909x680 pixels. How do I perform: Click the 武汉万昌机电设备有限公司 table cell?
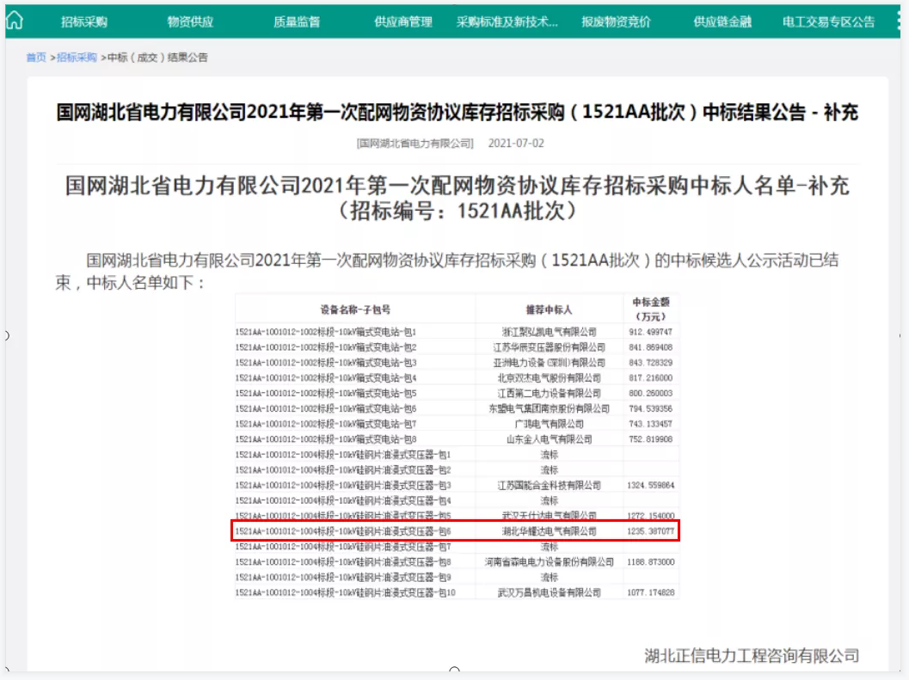[549, 592]
